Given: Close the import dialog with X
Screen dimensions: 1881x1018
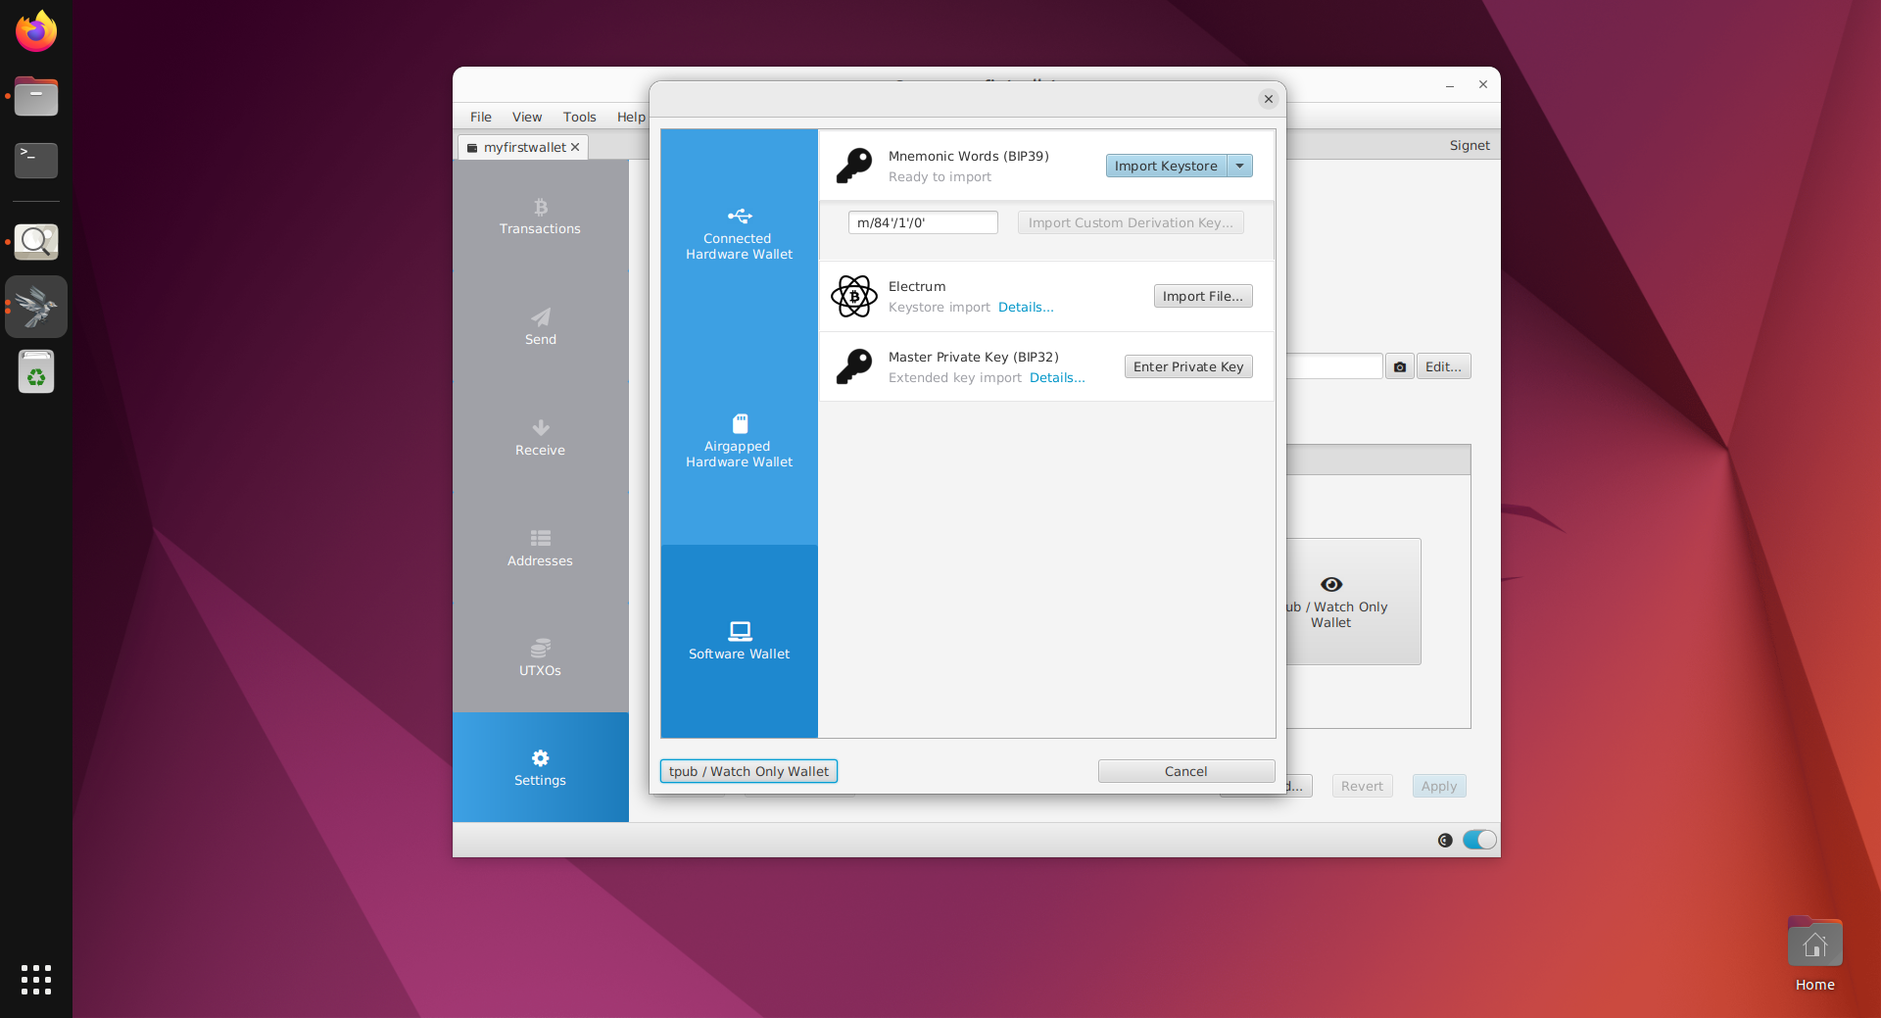Looking at the screenshot, I should pyautogui.click(x=1269, y=99).
